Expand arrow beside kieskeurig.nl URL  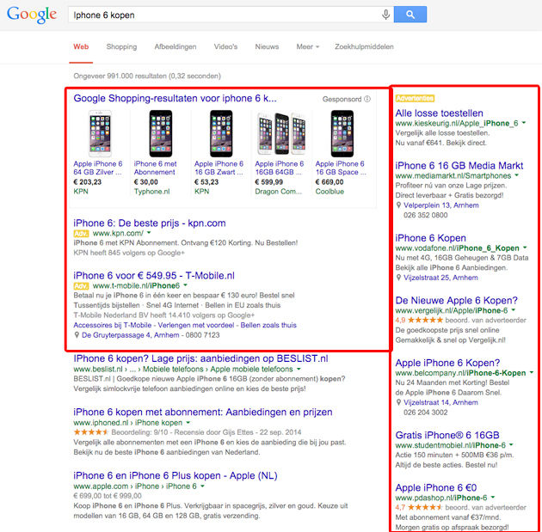click(x=524, y=123)
